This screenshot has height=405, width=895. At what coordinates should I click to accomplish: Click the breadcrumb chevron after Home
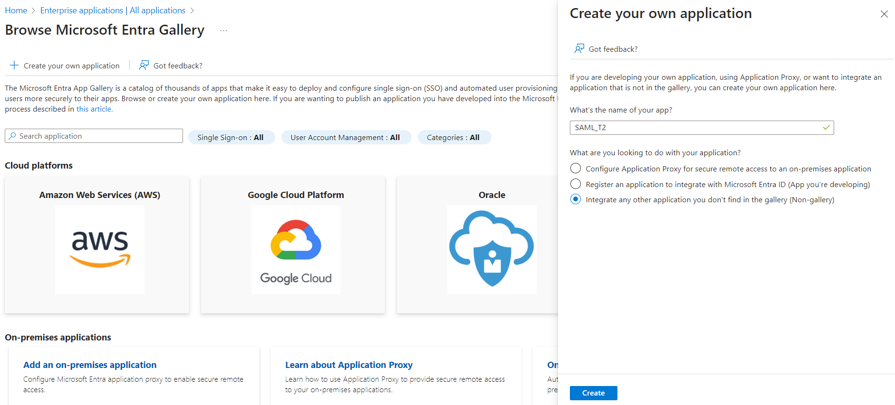[34, 10]
